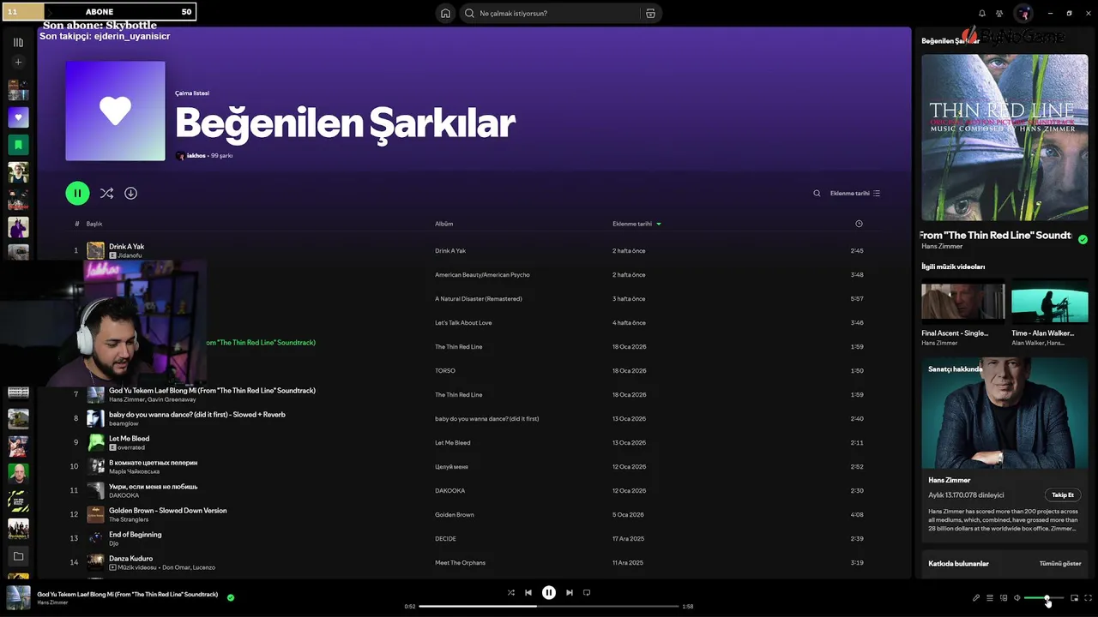1098x617 pixels.
Task: Click green check next to now-playing title in bar
Action: 231,597
